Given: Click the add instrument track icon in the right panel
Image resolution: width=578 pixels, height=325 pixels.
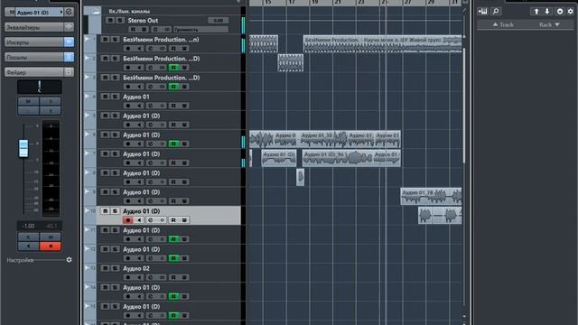Looking at the screenshot, I should [482, 12].
